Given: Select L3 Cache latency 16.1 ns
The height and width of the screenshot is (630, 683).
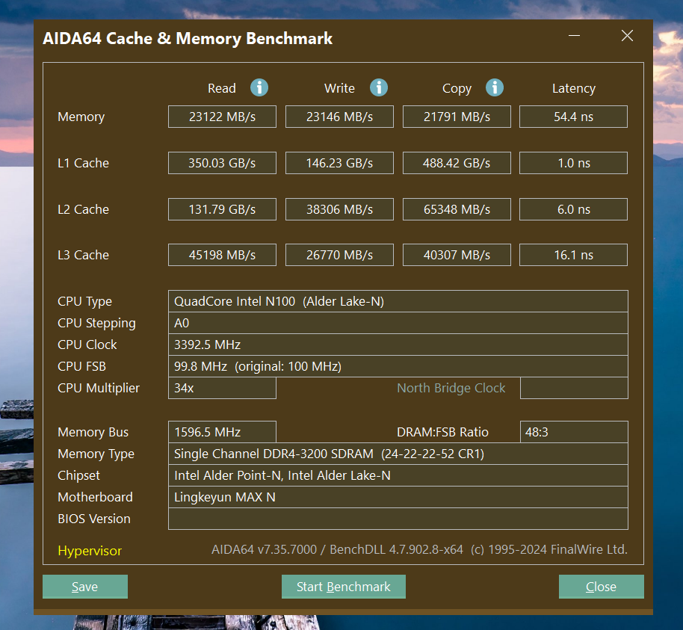Looking at the screenshot, I should [x=573, y=255].
